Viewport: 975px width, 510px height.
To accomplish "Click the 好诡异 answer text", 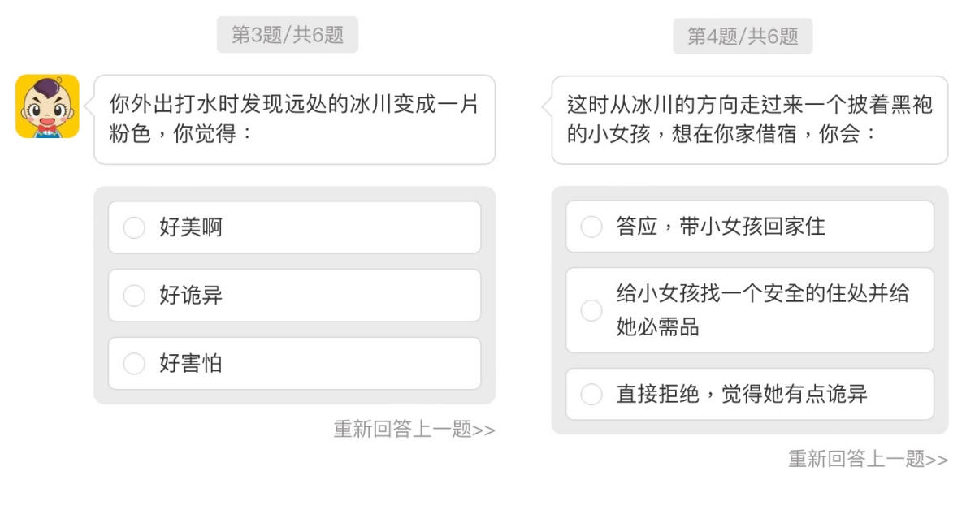I will click(191, 296).
